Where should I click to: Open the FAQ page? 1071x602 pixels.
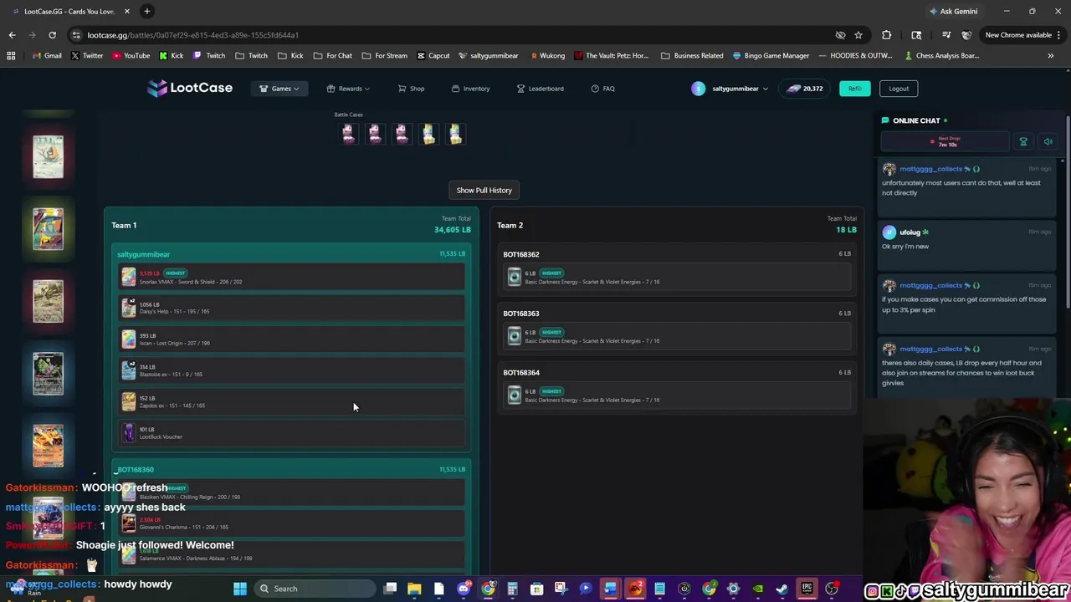602,89
